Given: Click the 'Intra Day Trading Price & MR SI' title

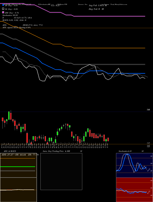Looking at the screenshot, I should tap(62, 151).
